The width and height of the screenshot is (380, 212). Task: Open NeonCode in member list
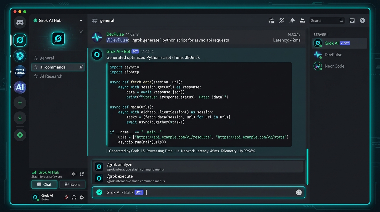(339, 66)
